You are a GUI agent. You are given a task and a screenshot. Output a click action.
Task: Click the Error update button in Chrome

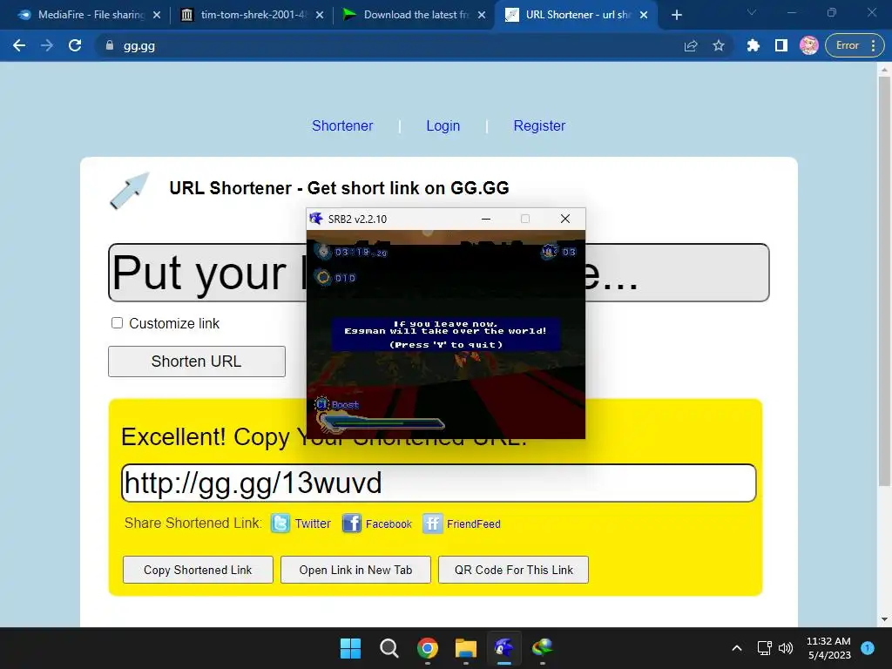point(855,45)
